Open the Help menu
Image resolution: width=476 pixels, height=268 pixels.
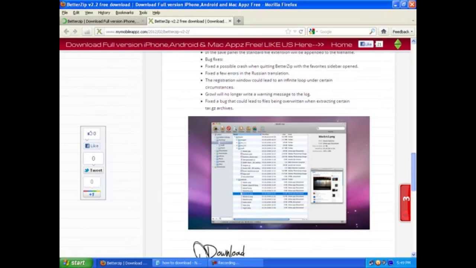pyautogui.click(x=156, y=13)
